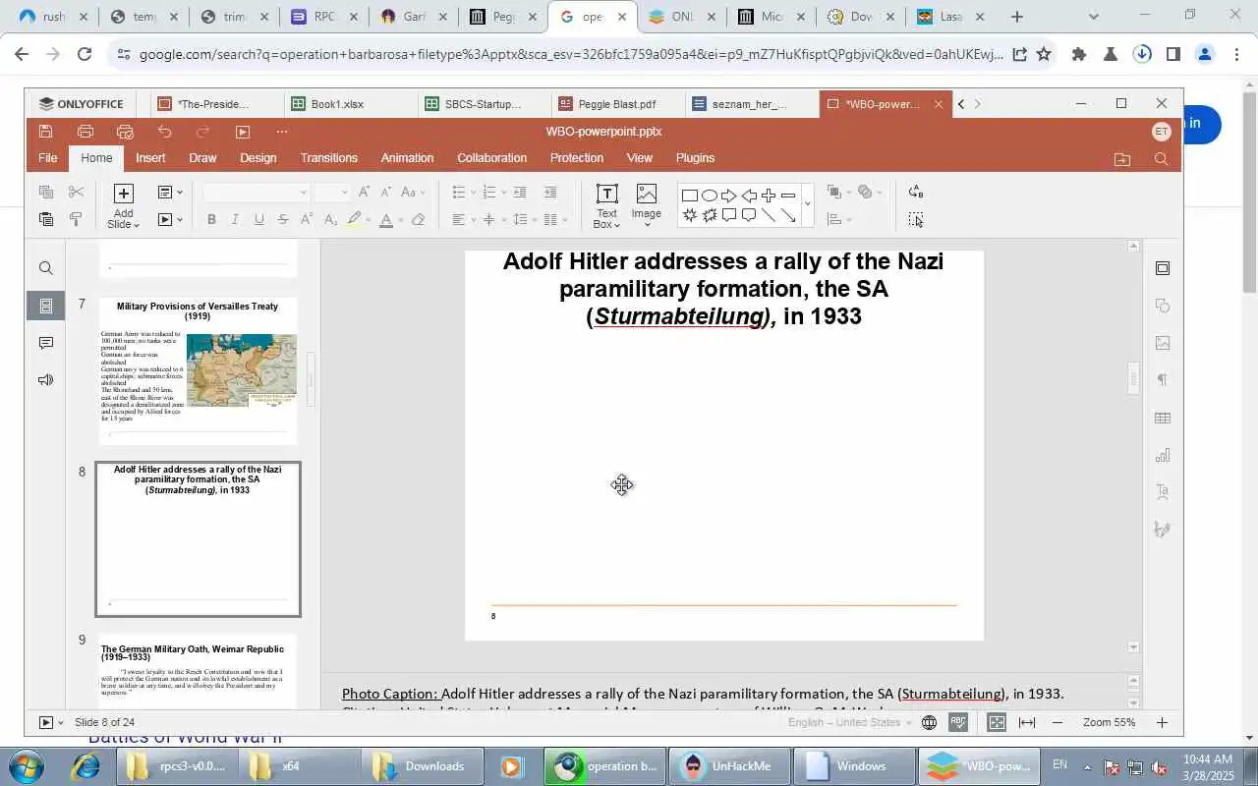
Task: Click Open file location icon
Action: tap(1122, 159)
